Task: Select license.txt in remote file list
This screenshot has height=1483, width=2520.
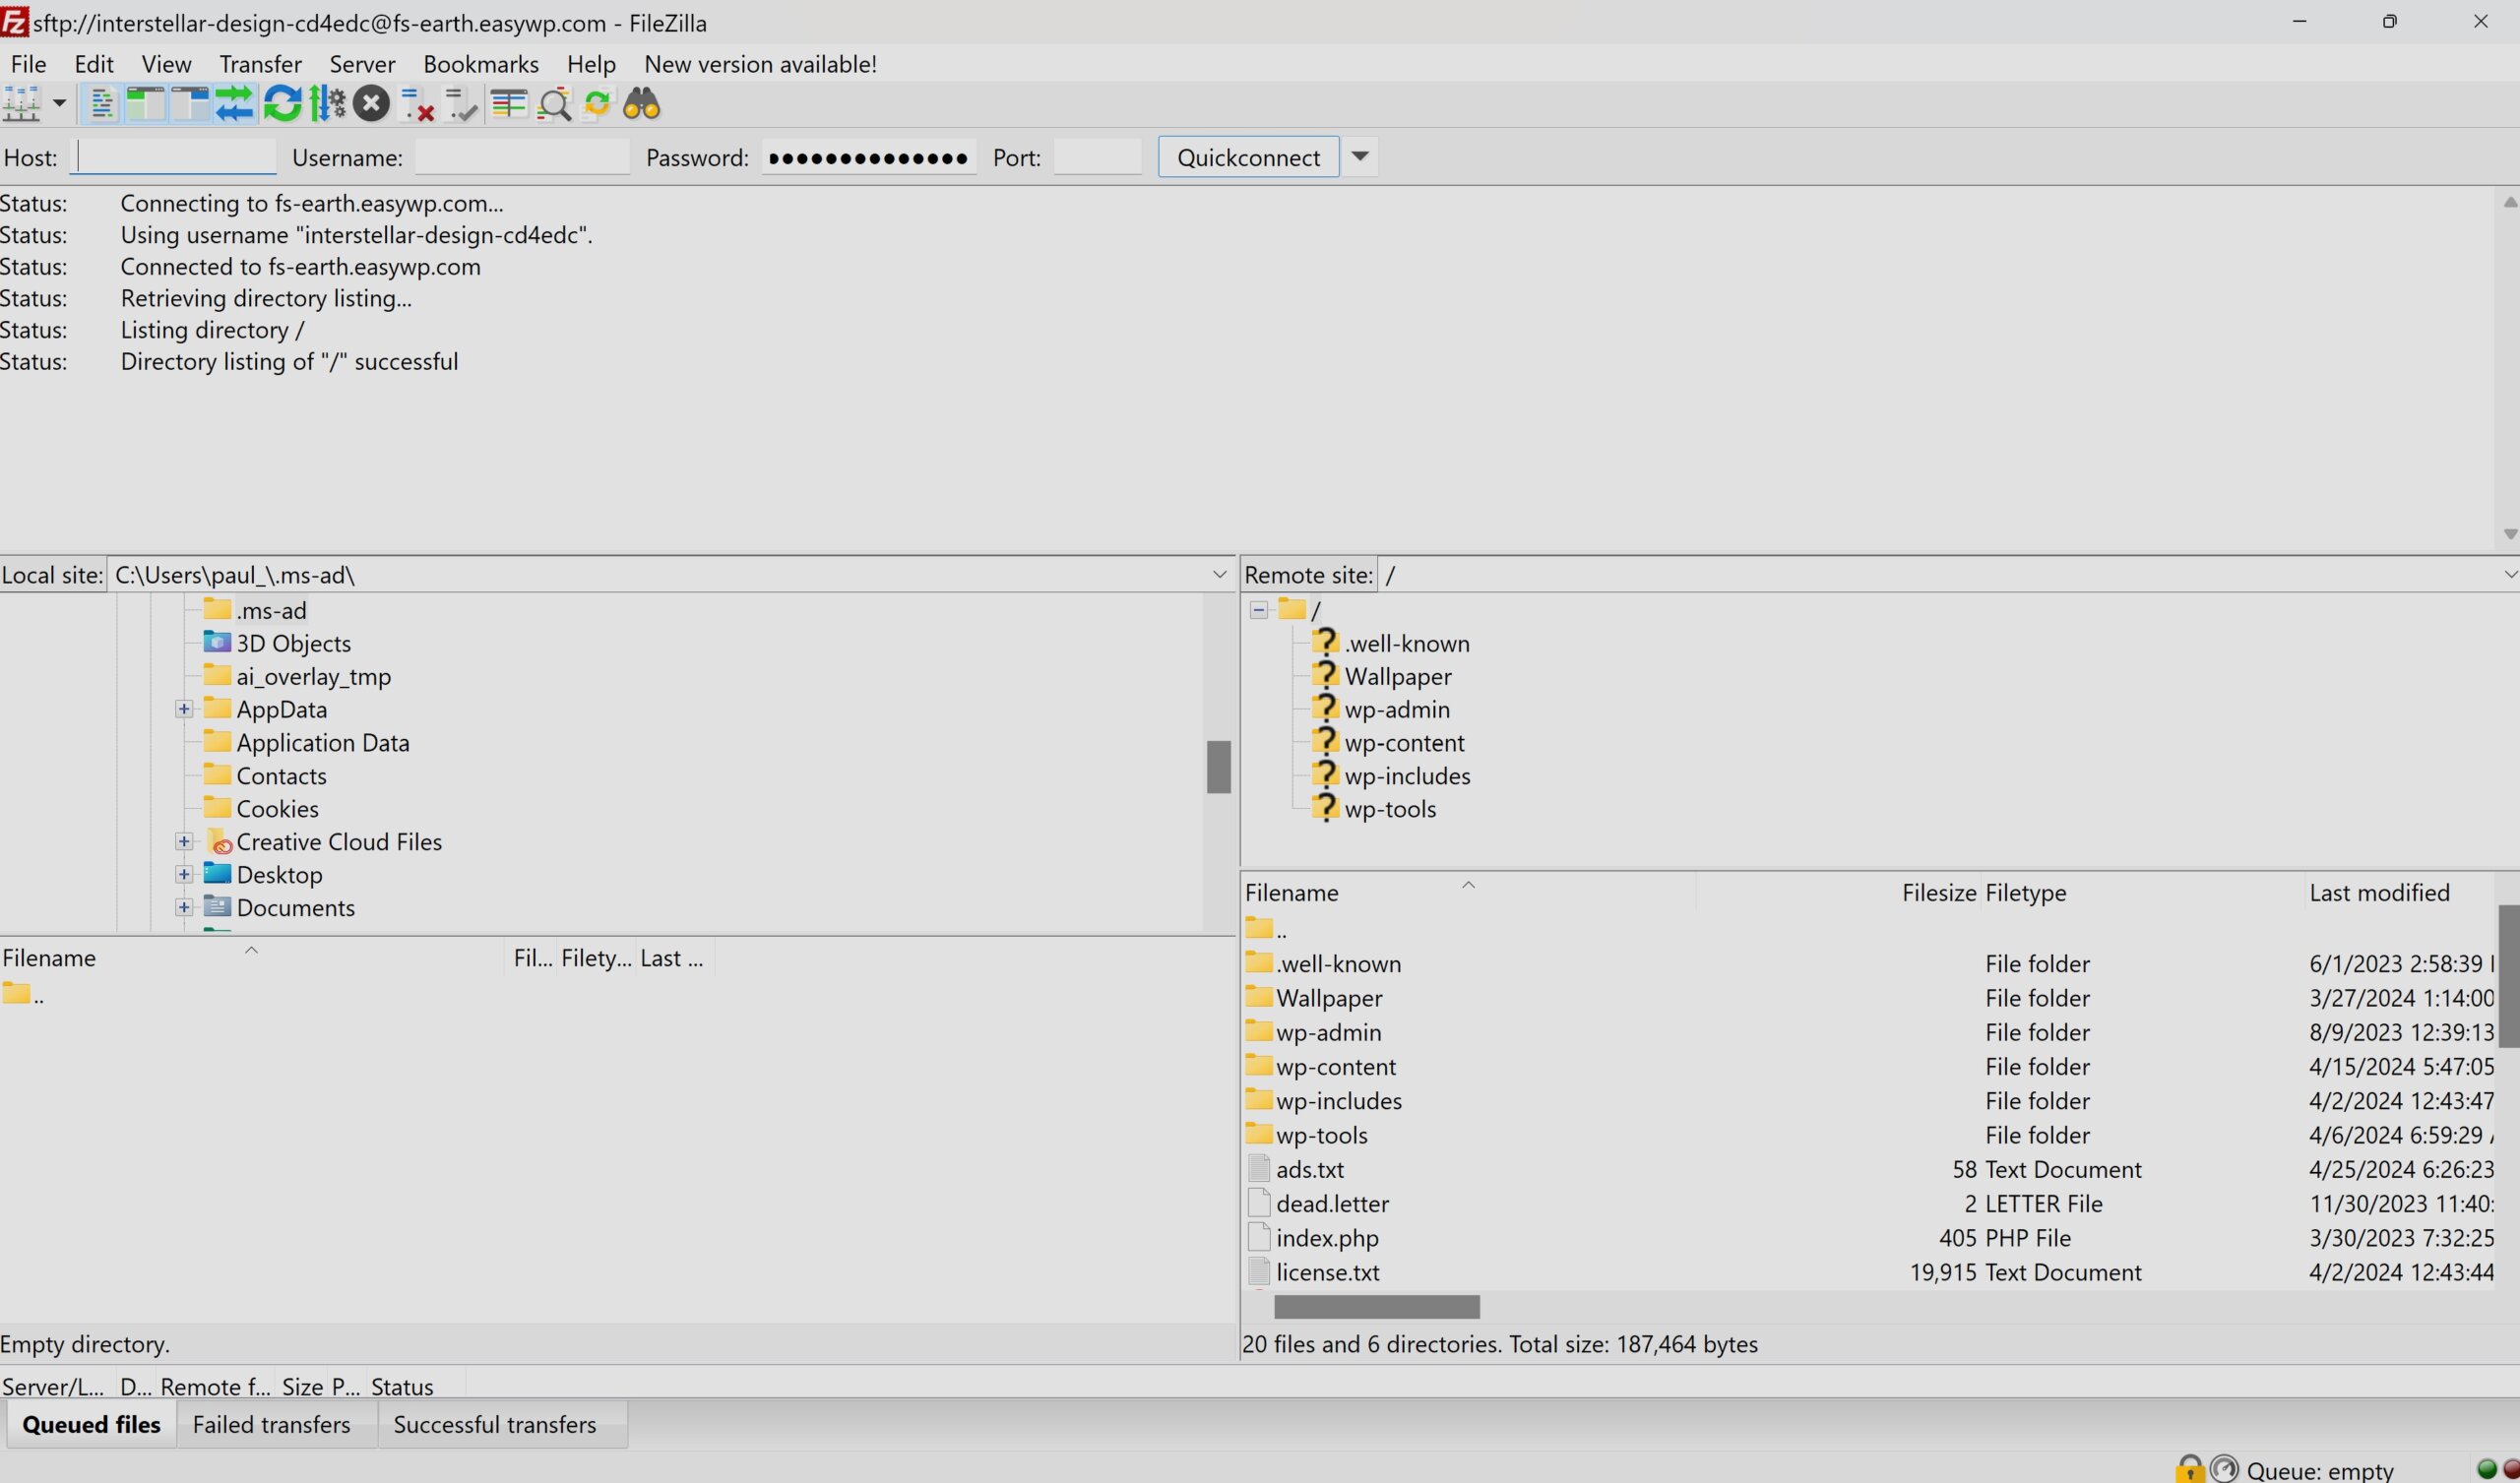Action: pos(1313,1272)
